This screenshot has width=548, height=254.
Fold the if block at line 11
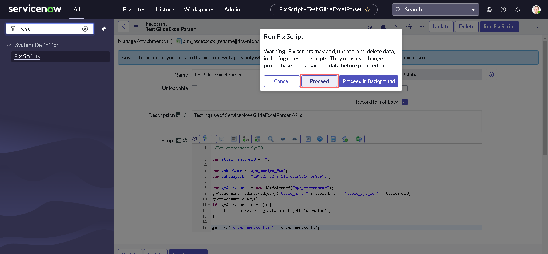[209, 205]
